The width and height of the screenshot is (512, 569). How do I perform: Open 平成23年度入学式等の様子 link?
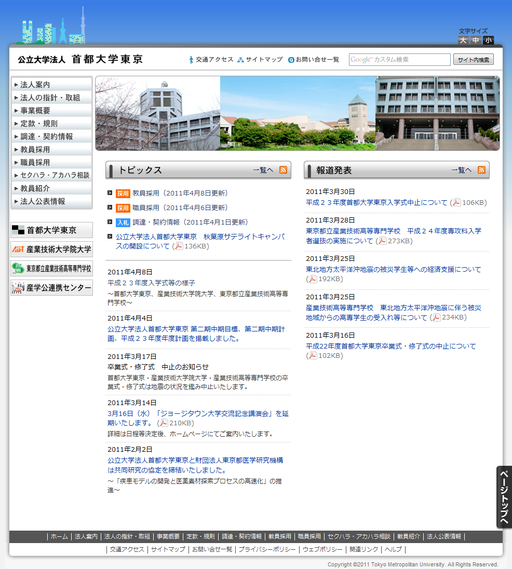pyautogui.click(x=151, y=283)
